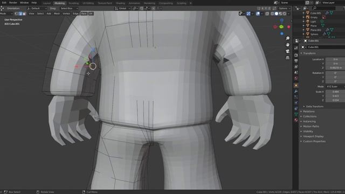Open the Orientation Default dropdown
Viewport: 345px width, 194px height.
[37, 9]
